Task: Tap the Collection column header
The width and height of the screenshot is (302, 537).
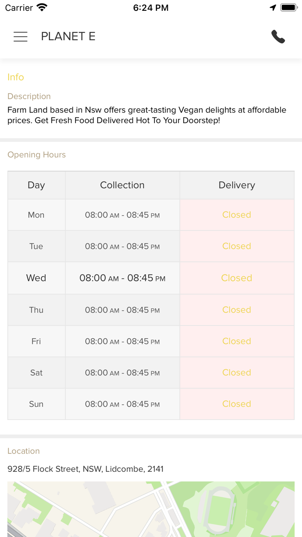Action: (x=123, y=185)
